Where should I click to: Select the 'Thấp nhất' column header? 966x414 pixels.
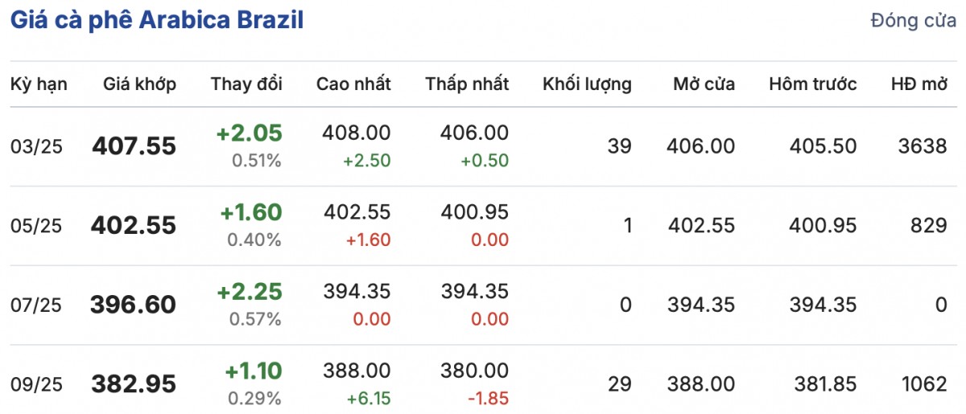[467, 84]
